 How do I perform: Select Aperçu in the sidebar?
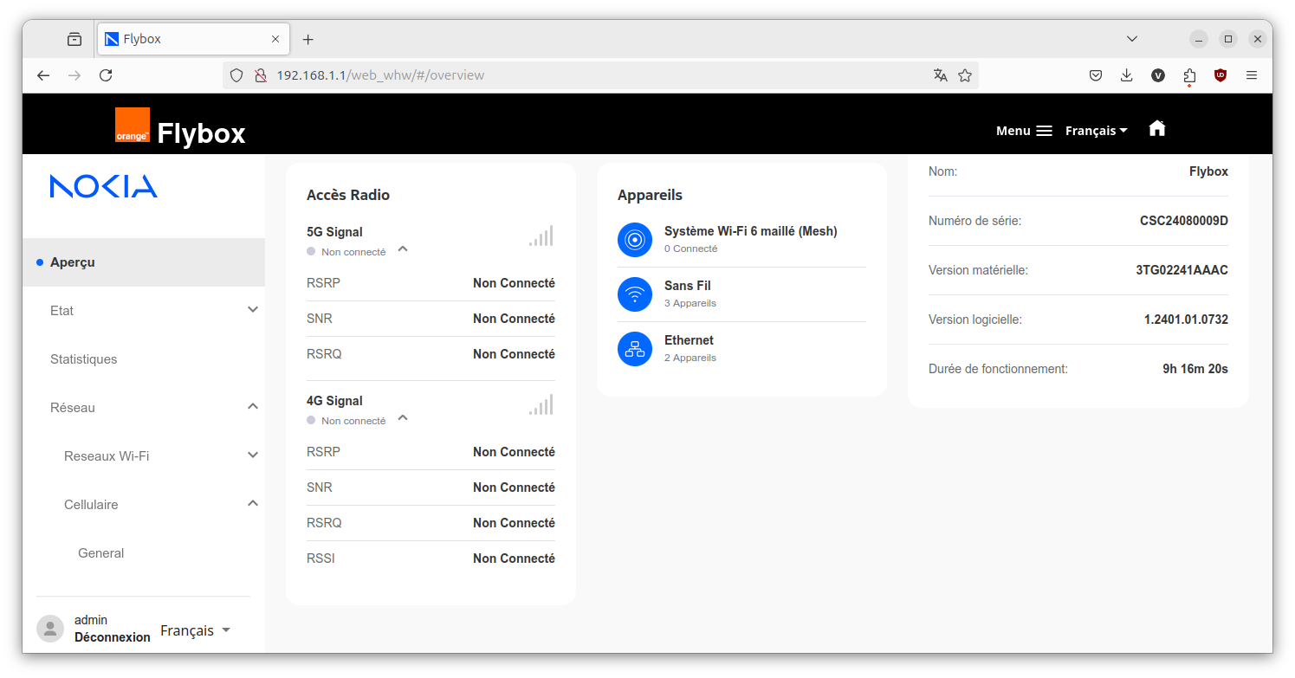(144, 262)
